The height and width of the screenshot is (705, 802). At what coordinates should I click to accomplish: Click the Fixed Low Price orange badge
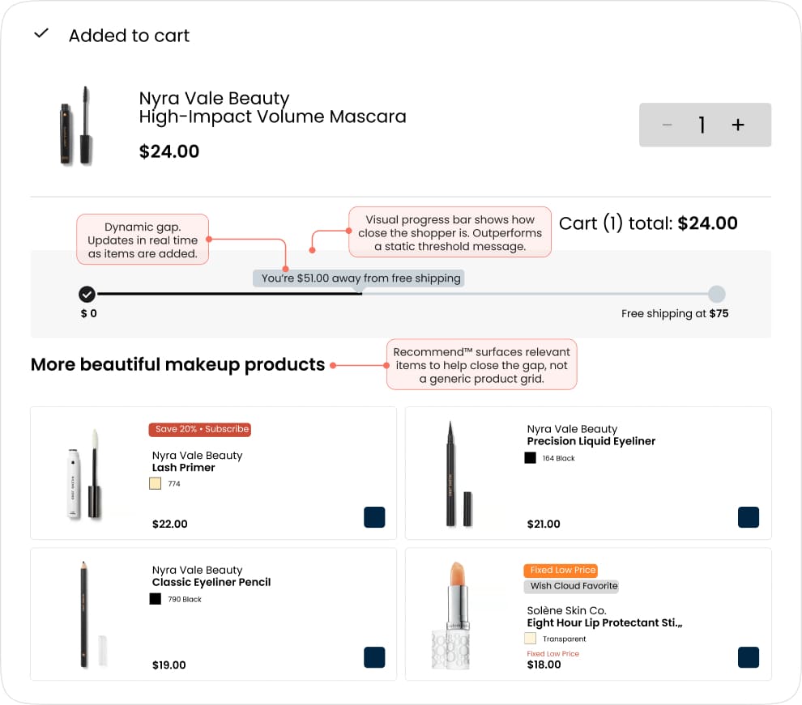(x=561, y=570)
